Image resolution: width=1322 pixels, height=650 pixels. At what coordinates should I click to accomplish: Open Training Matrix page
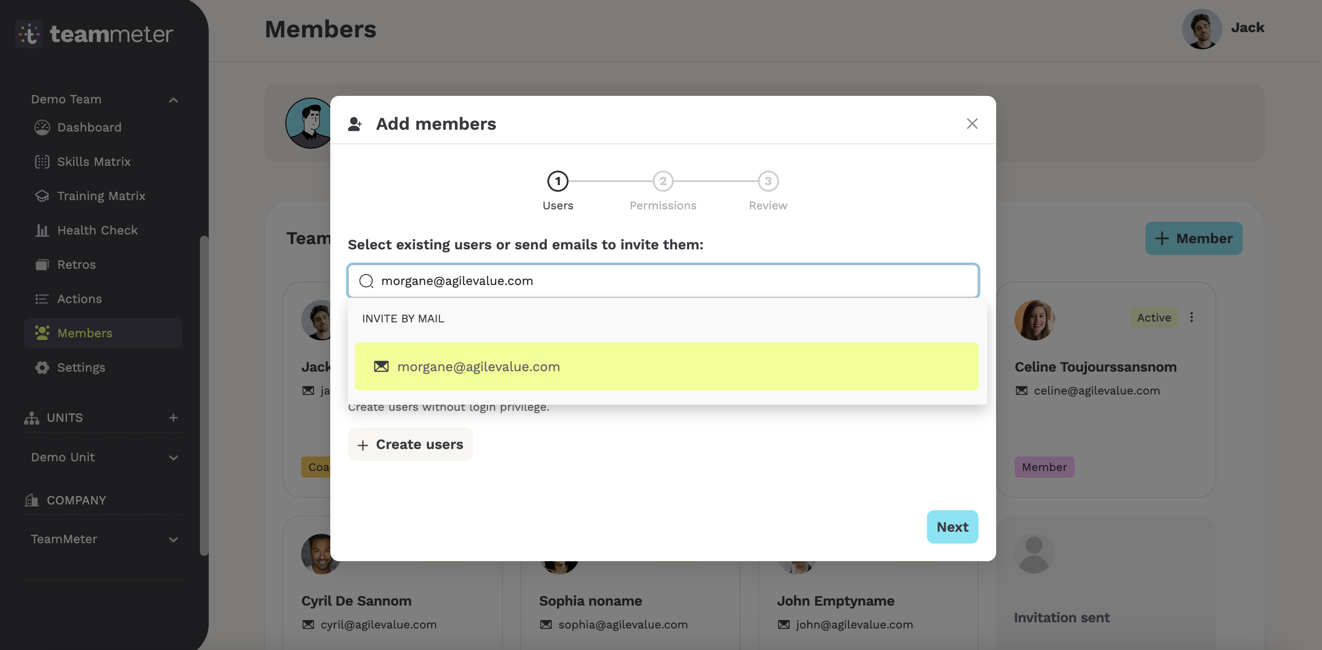[x=101, y=196]
